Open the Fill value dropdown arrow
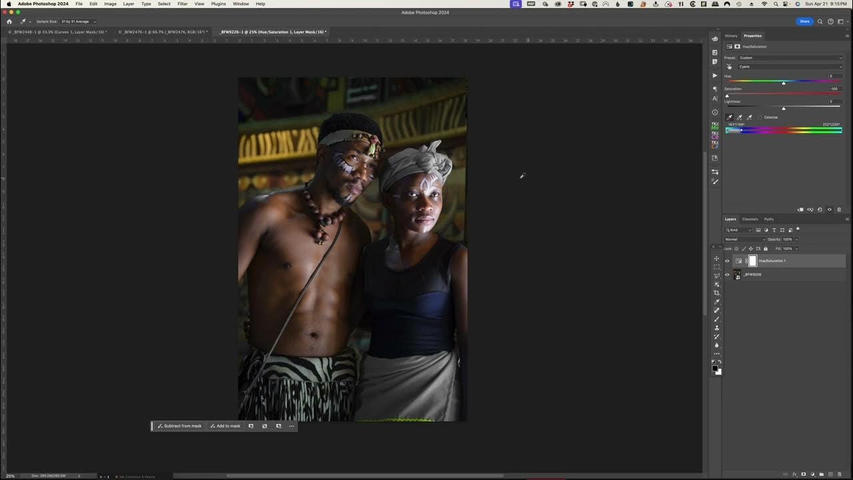 (796, 249)
